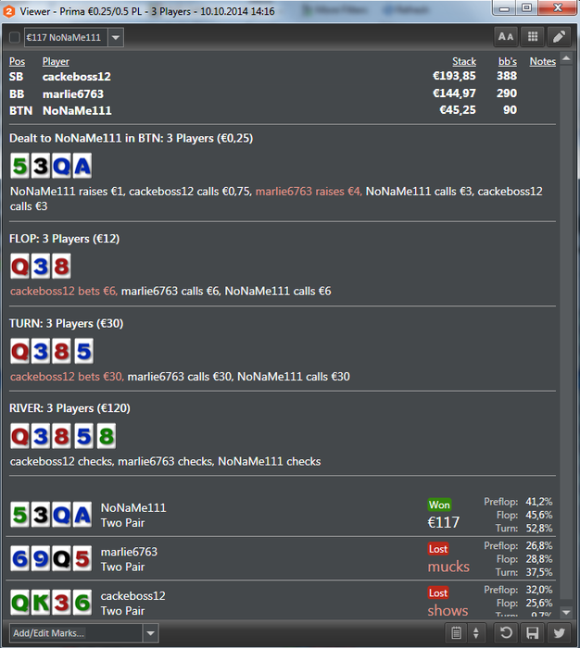
Task: Click the Stack column header
Action: pyautogui.click(x=464, y=62)
